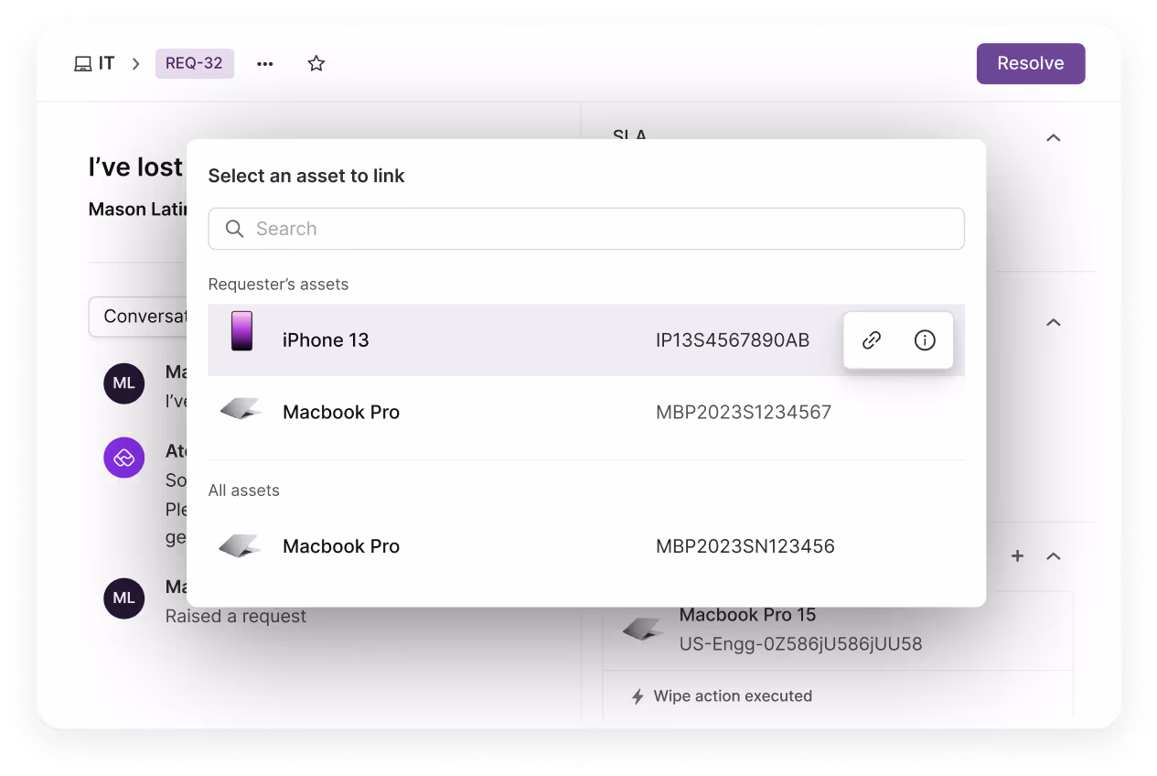
Task: Collapse the assets section chevron next to plus
Action: pos(1053,555)
